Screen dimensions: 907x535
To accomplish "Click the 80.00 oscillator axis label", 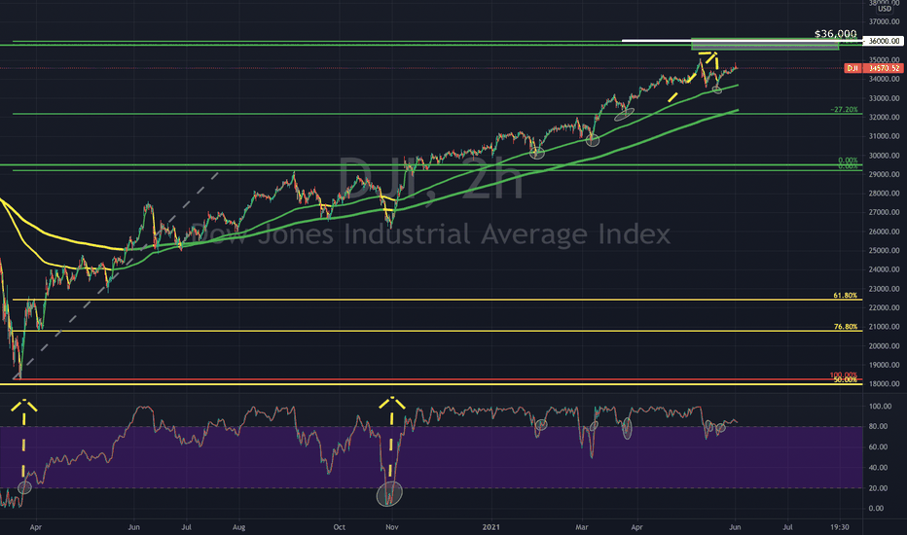I will [876, 427].
